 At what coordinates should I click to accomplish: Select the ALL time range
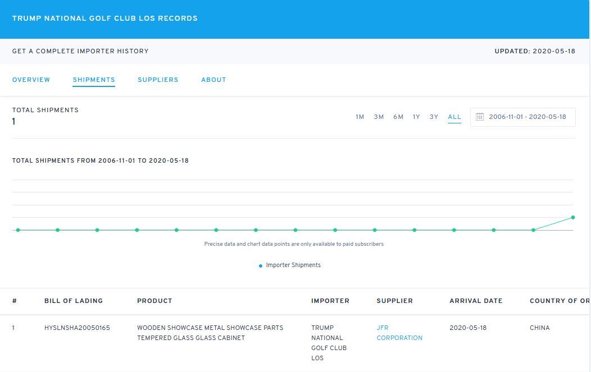click(454, 117)
